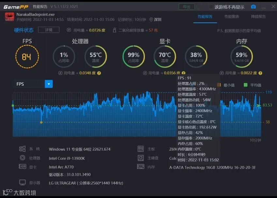Switch to the 降频报告 tab
This screenshot has height=198, width=277.
258,17
